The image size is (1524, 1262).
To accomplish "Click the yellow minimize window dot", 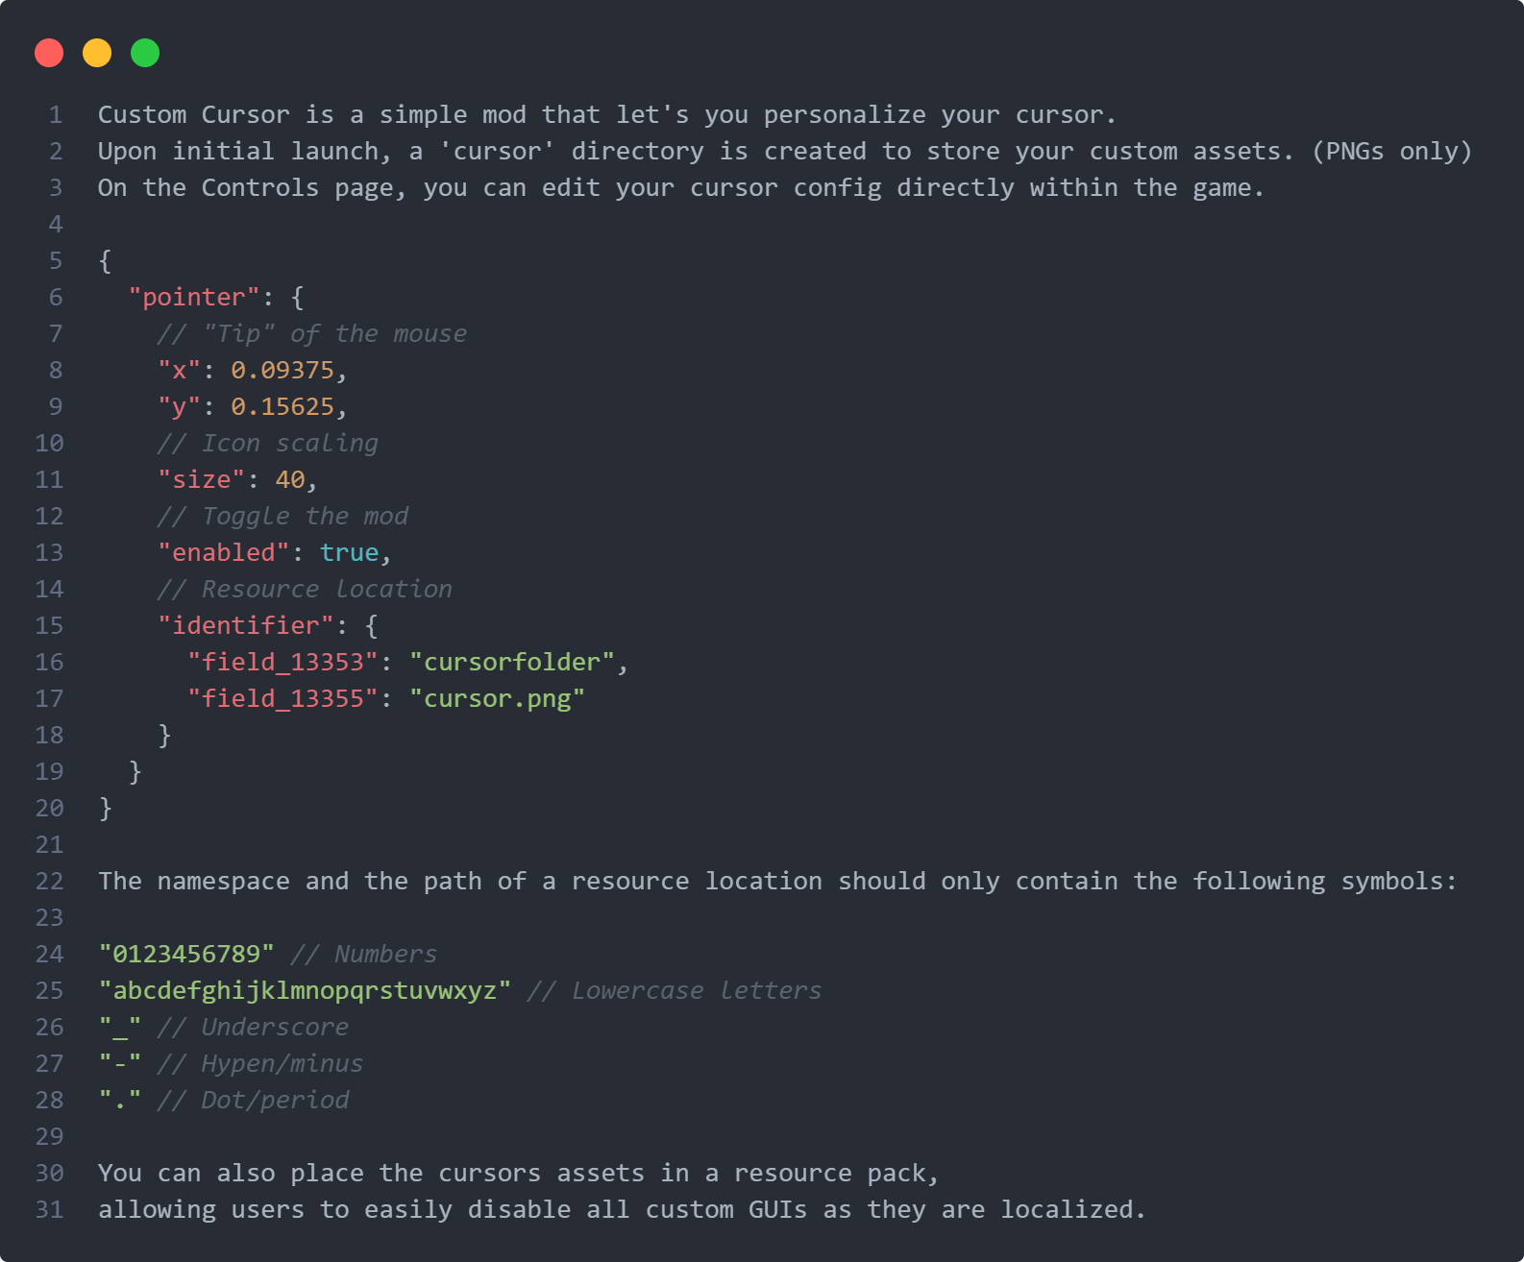I will pyautogui.click(x=97, y=53).
